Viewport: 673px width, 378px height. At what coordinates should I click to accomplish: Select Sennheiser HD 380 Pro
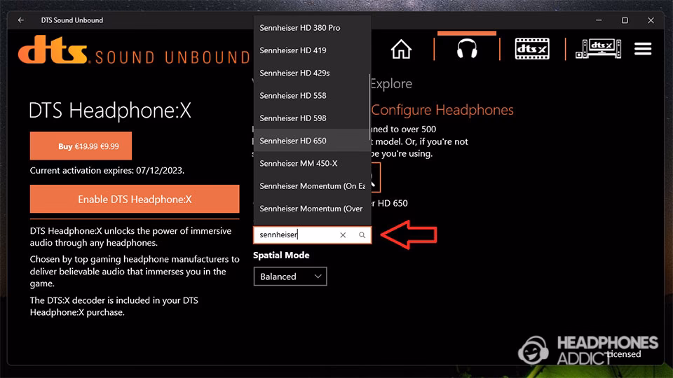coord(311,28)
